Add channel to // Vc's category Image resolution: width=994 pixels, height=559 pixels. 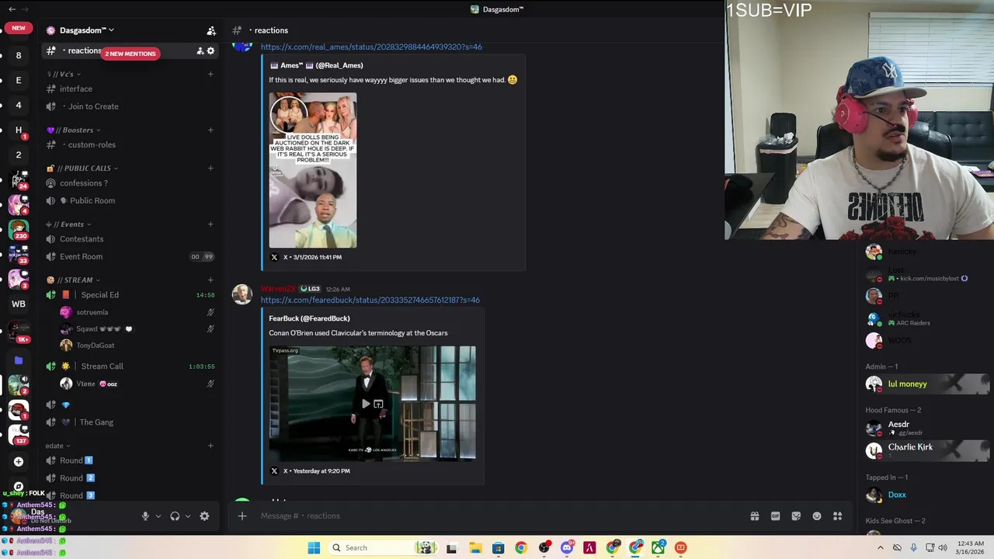[x=210, y=74]
